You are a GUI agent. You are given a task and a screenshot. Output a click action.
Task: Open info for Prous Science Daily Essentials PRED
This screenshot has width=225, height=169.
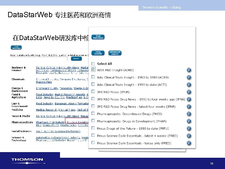pos(189,143)
